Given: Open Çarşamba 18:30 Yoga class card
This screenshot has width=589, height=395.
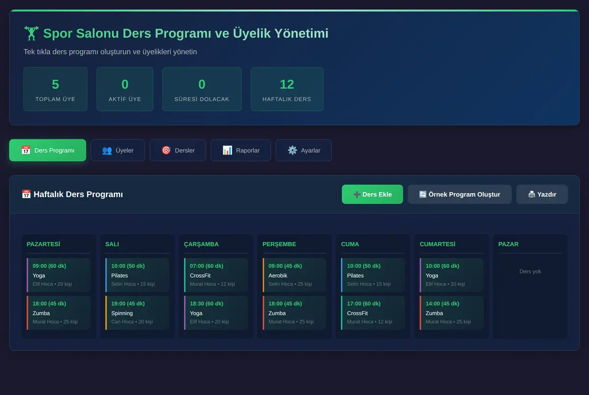Looking at the screenshot, I should [215, 313].
